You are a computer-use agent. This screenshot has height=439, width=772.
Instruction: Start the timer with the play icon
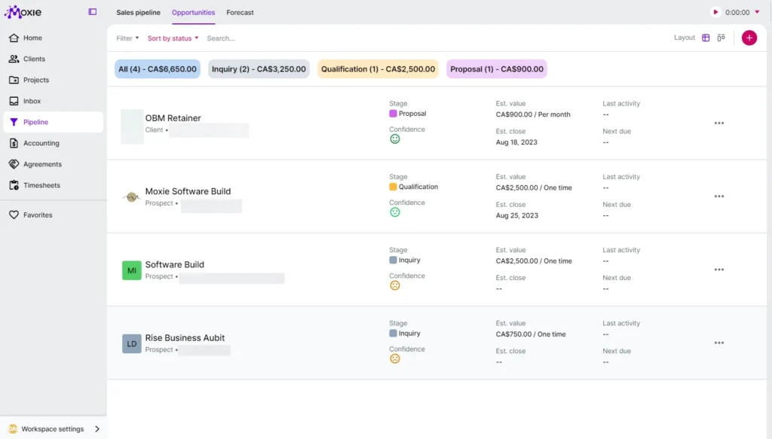[x=715, y=12]
